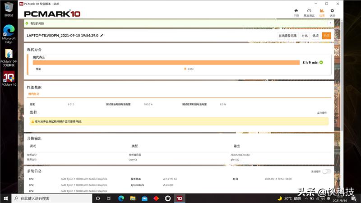The height and width of the screenshot is (203, 361).
Task: Click the 2021-09-15 19:54 +08:00 time value
Action: tap(278, 179)
